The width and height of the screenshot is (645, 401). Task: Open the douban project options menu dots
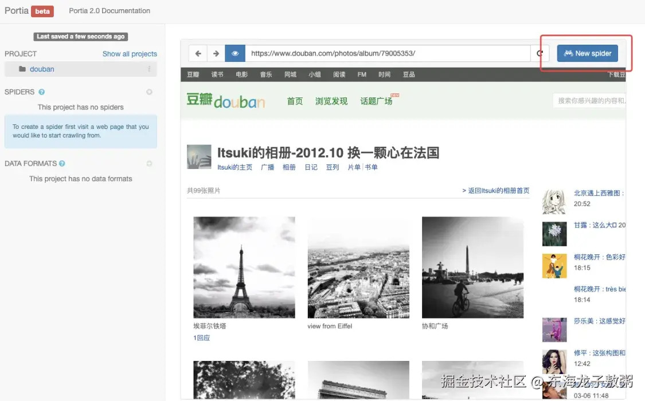[x=149, y=69]
